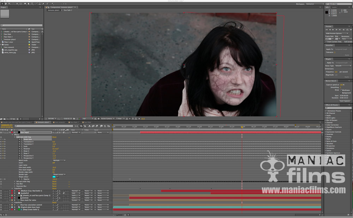
Task: Go to previous keyframe for Shear X
Action: 1,151
